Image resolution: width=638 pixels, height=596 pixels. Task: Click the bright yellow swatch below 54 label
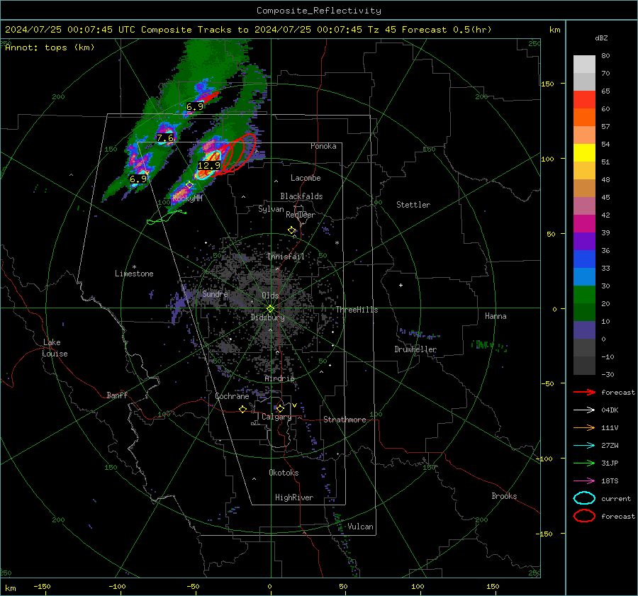[x=584, y=153]
